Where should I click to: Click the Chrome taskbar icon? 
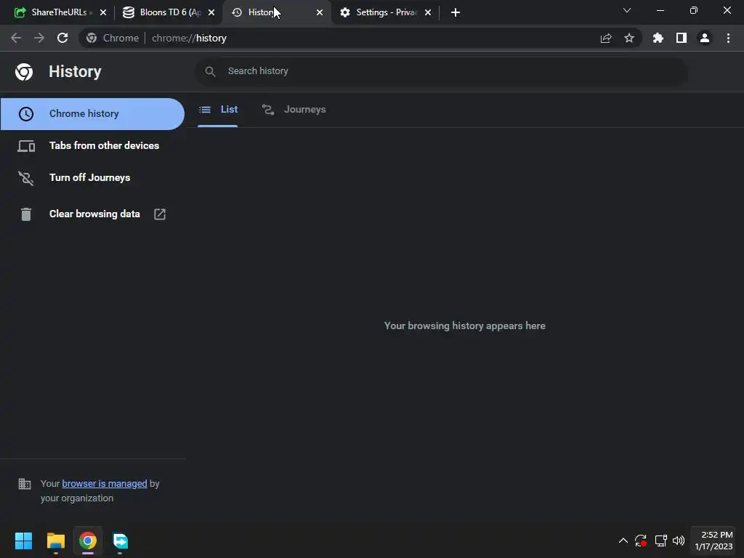coord(88,541)
